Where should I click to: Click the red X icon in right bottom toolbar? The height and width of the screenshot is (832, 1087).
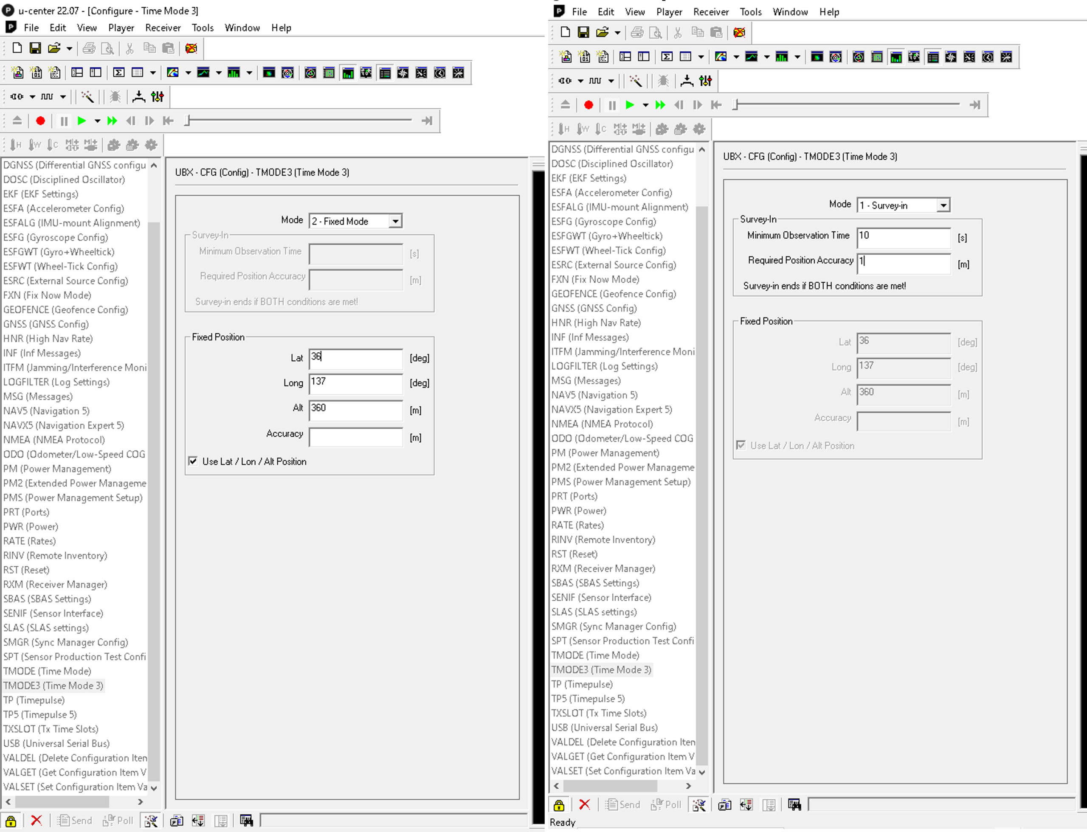tap(585, 805)
